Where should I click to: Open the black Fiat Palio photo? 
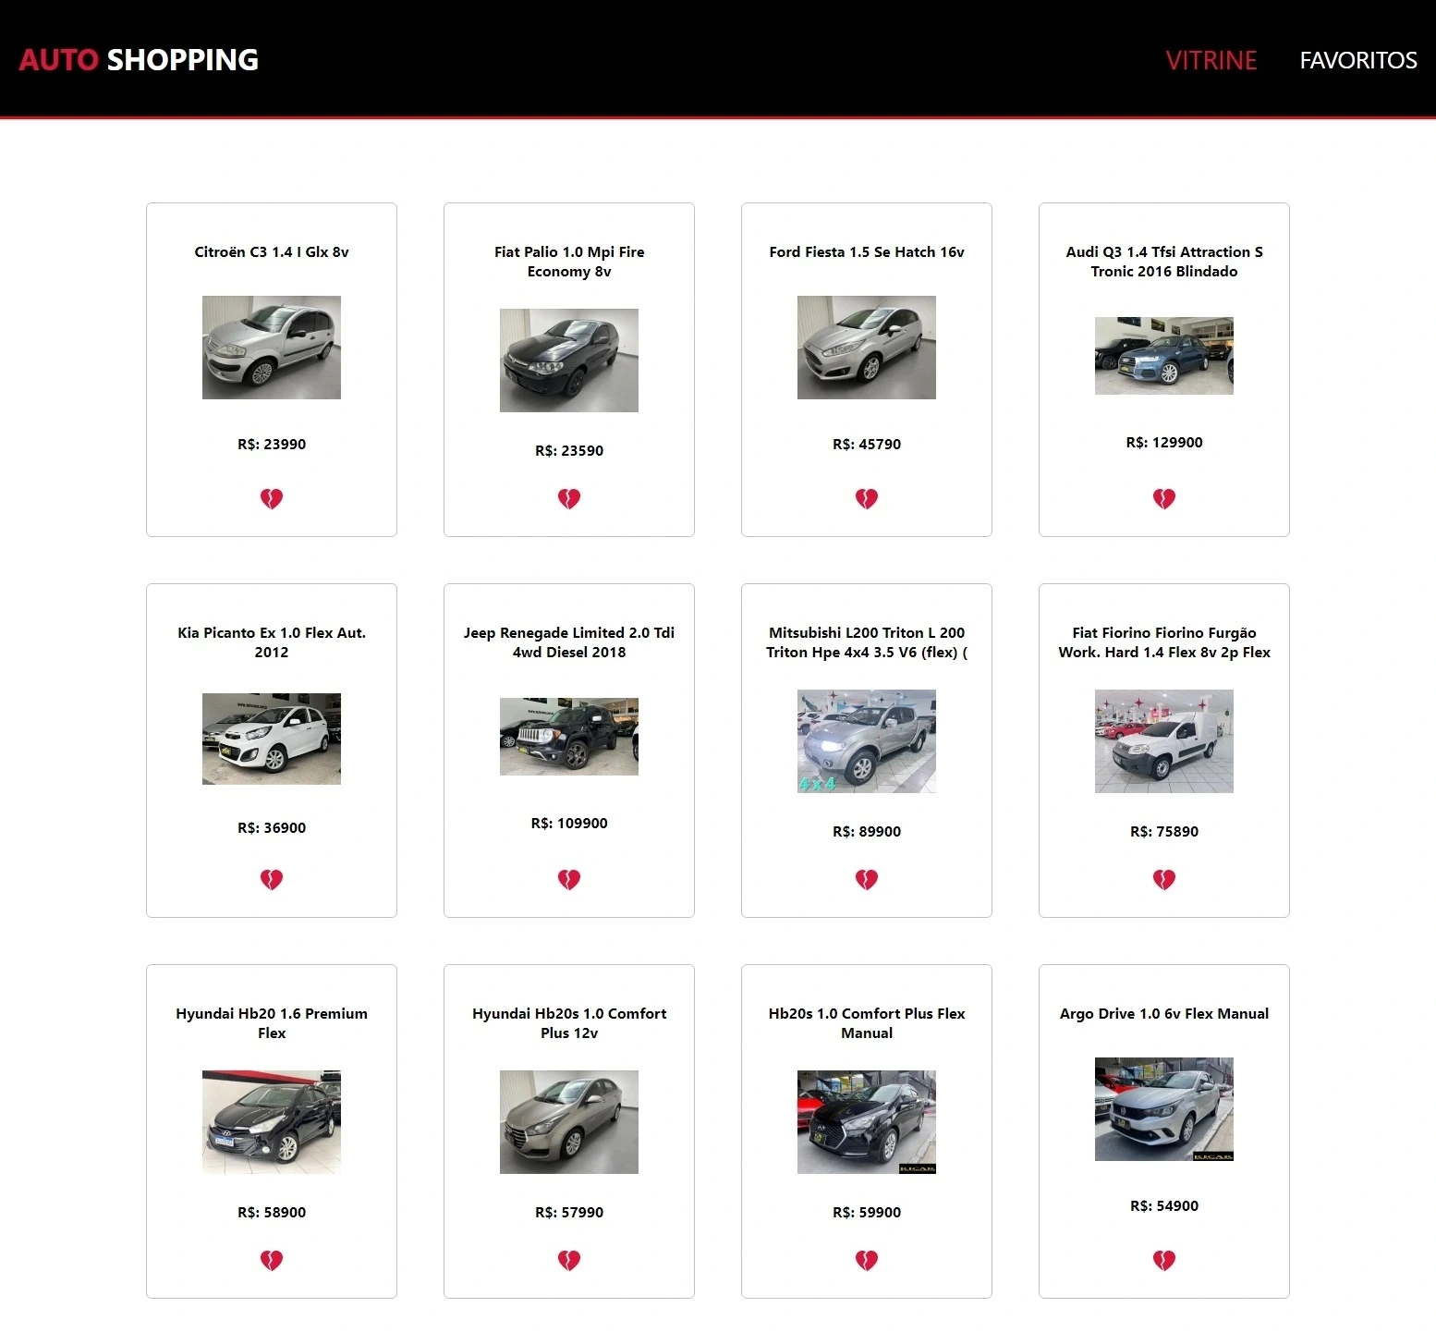[x=569, y=360]
